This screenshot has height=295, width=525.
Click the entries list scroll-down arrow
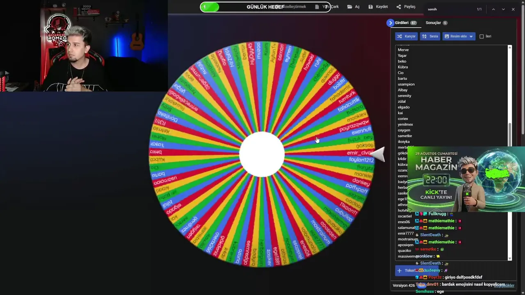pyautogui.click(x=510, y=259)
